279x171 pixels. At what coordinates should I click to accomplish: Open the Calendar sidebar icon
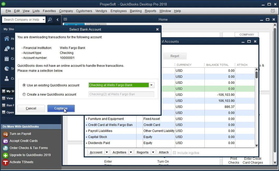tap(7, 58)
